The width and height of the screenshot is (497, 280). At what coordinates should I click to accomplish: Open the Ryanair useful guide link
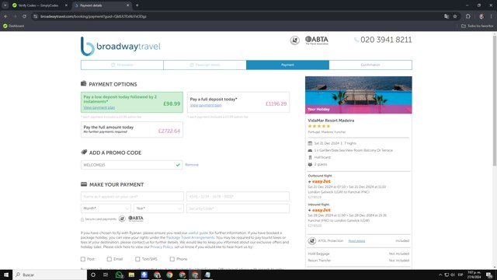[198, 233]
